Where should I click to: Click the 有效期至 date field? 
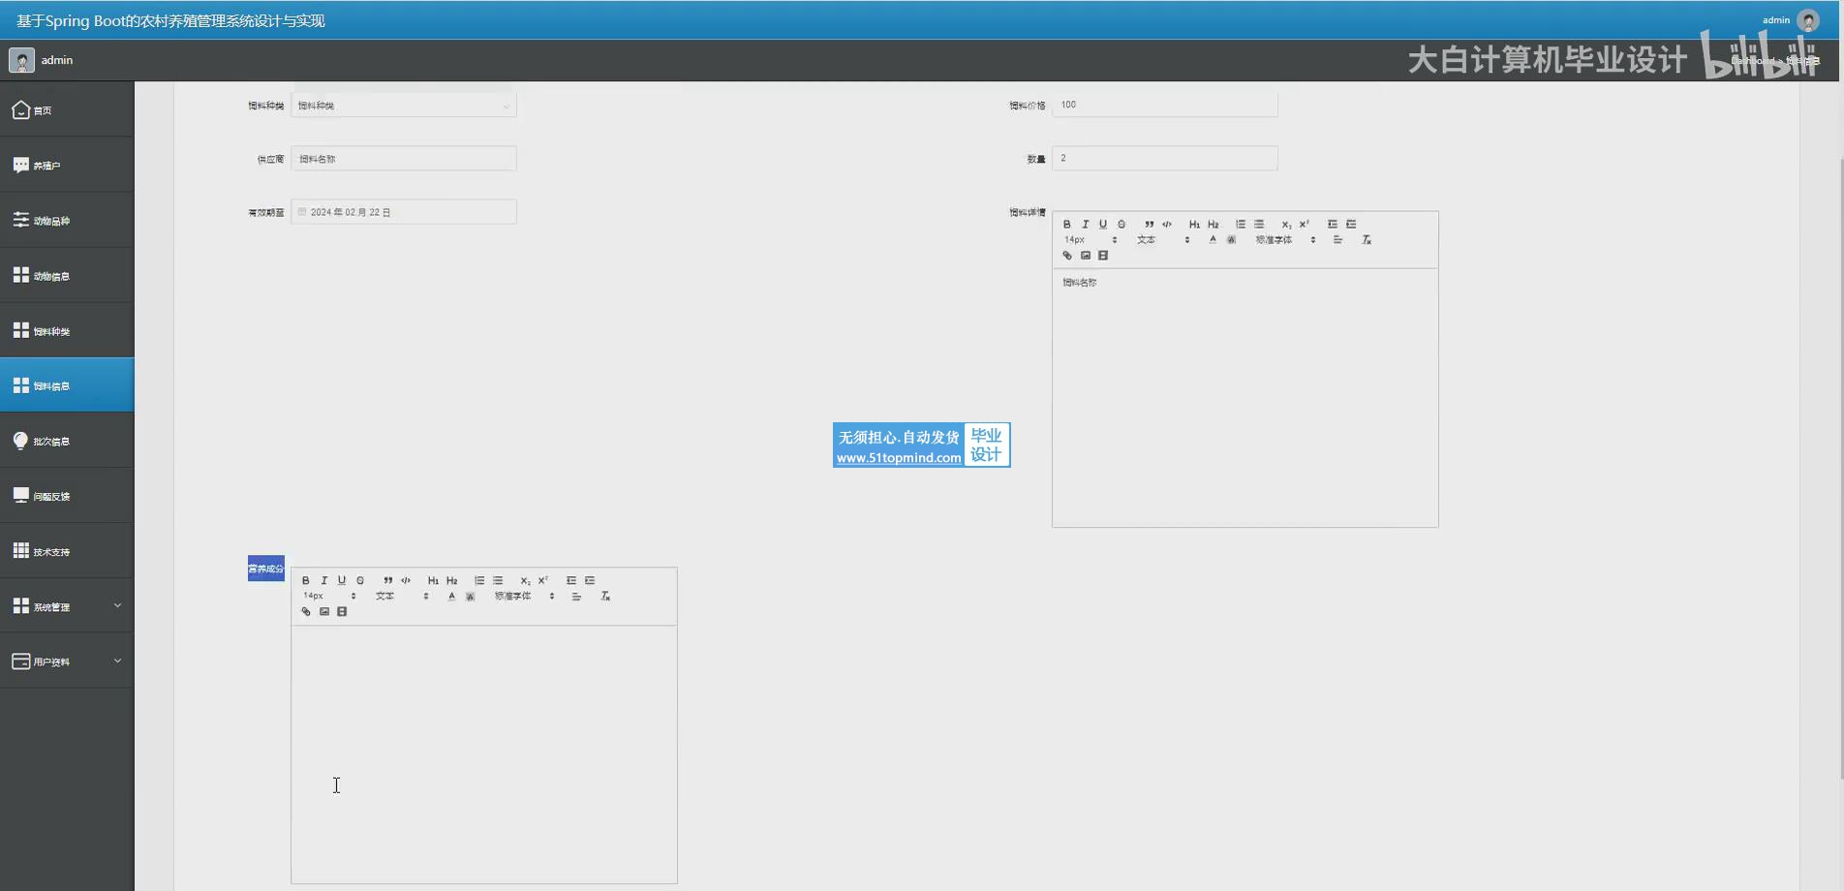coord(404,212)
